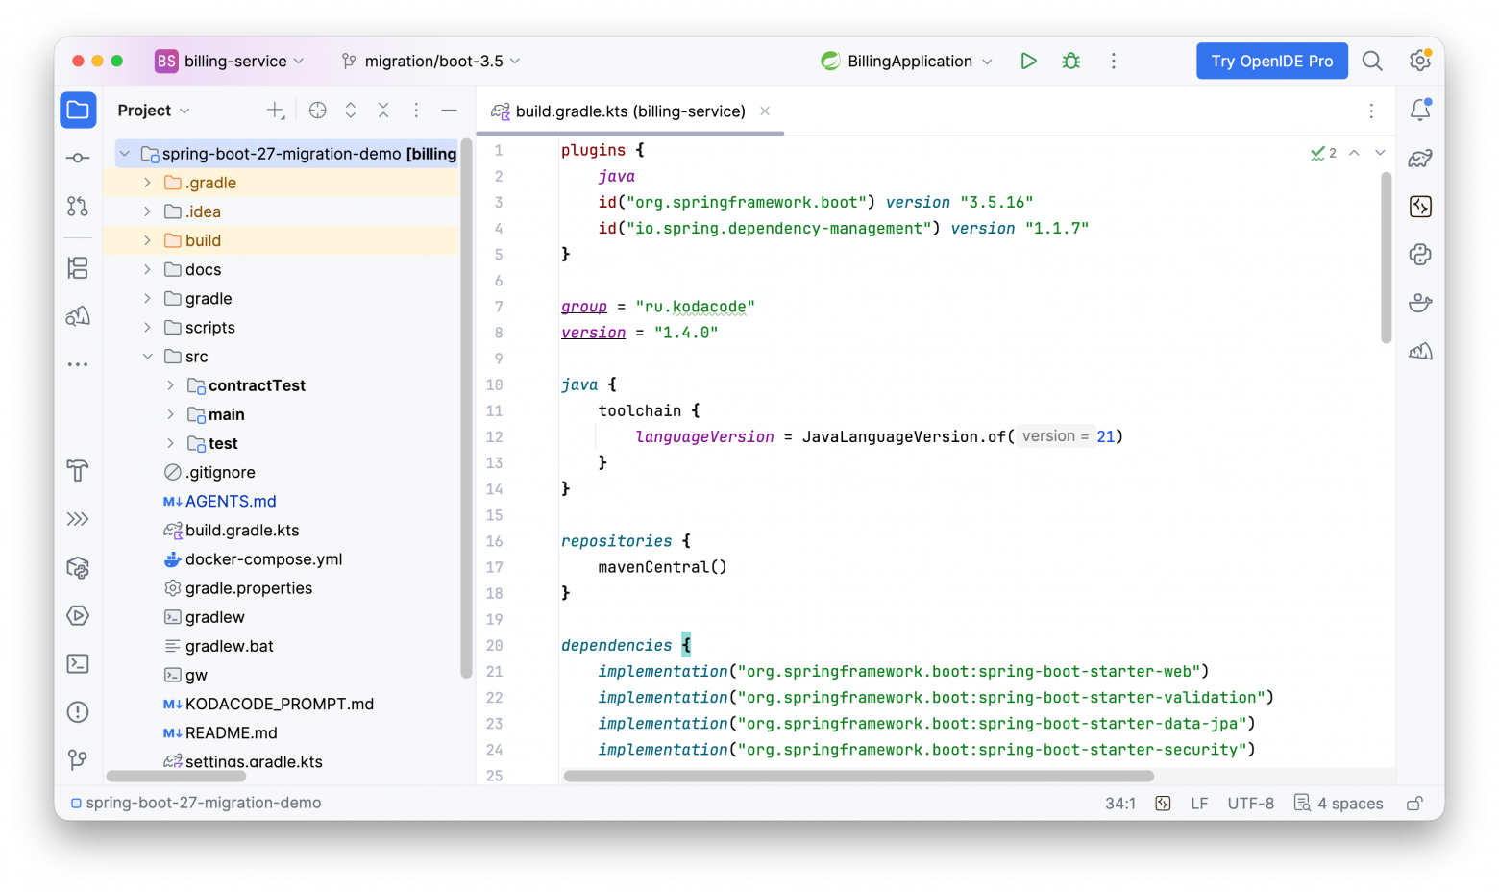Click the editor vertical scrollbar

[x=1386, y=258]
